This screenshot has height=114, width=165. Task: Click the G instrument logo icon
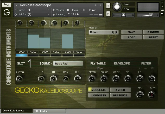pos(7,12)
